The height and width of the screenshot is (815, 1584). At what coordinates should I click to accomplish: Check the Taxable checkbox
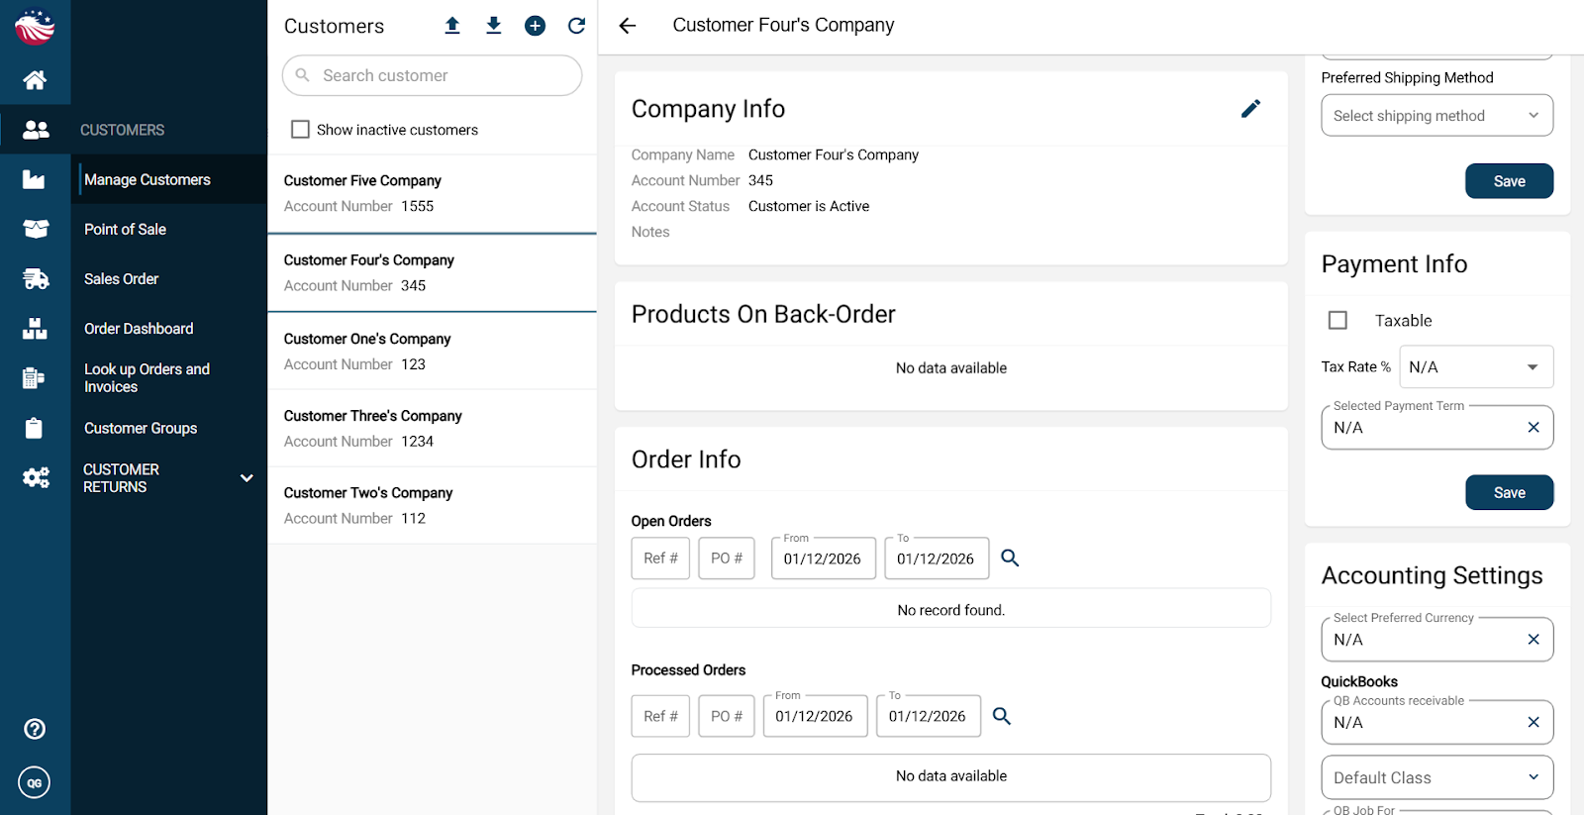(1337, 321)
